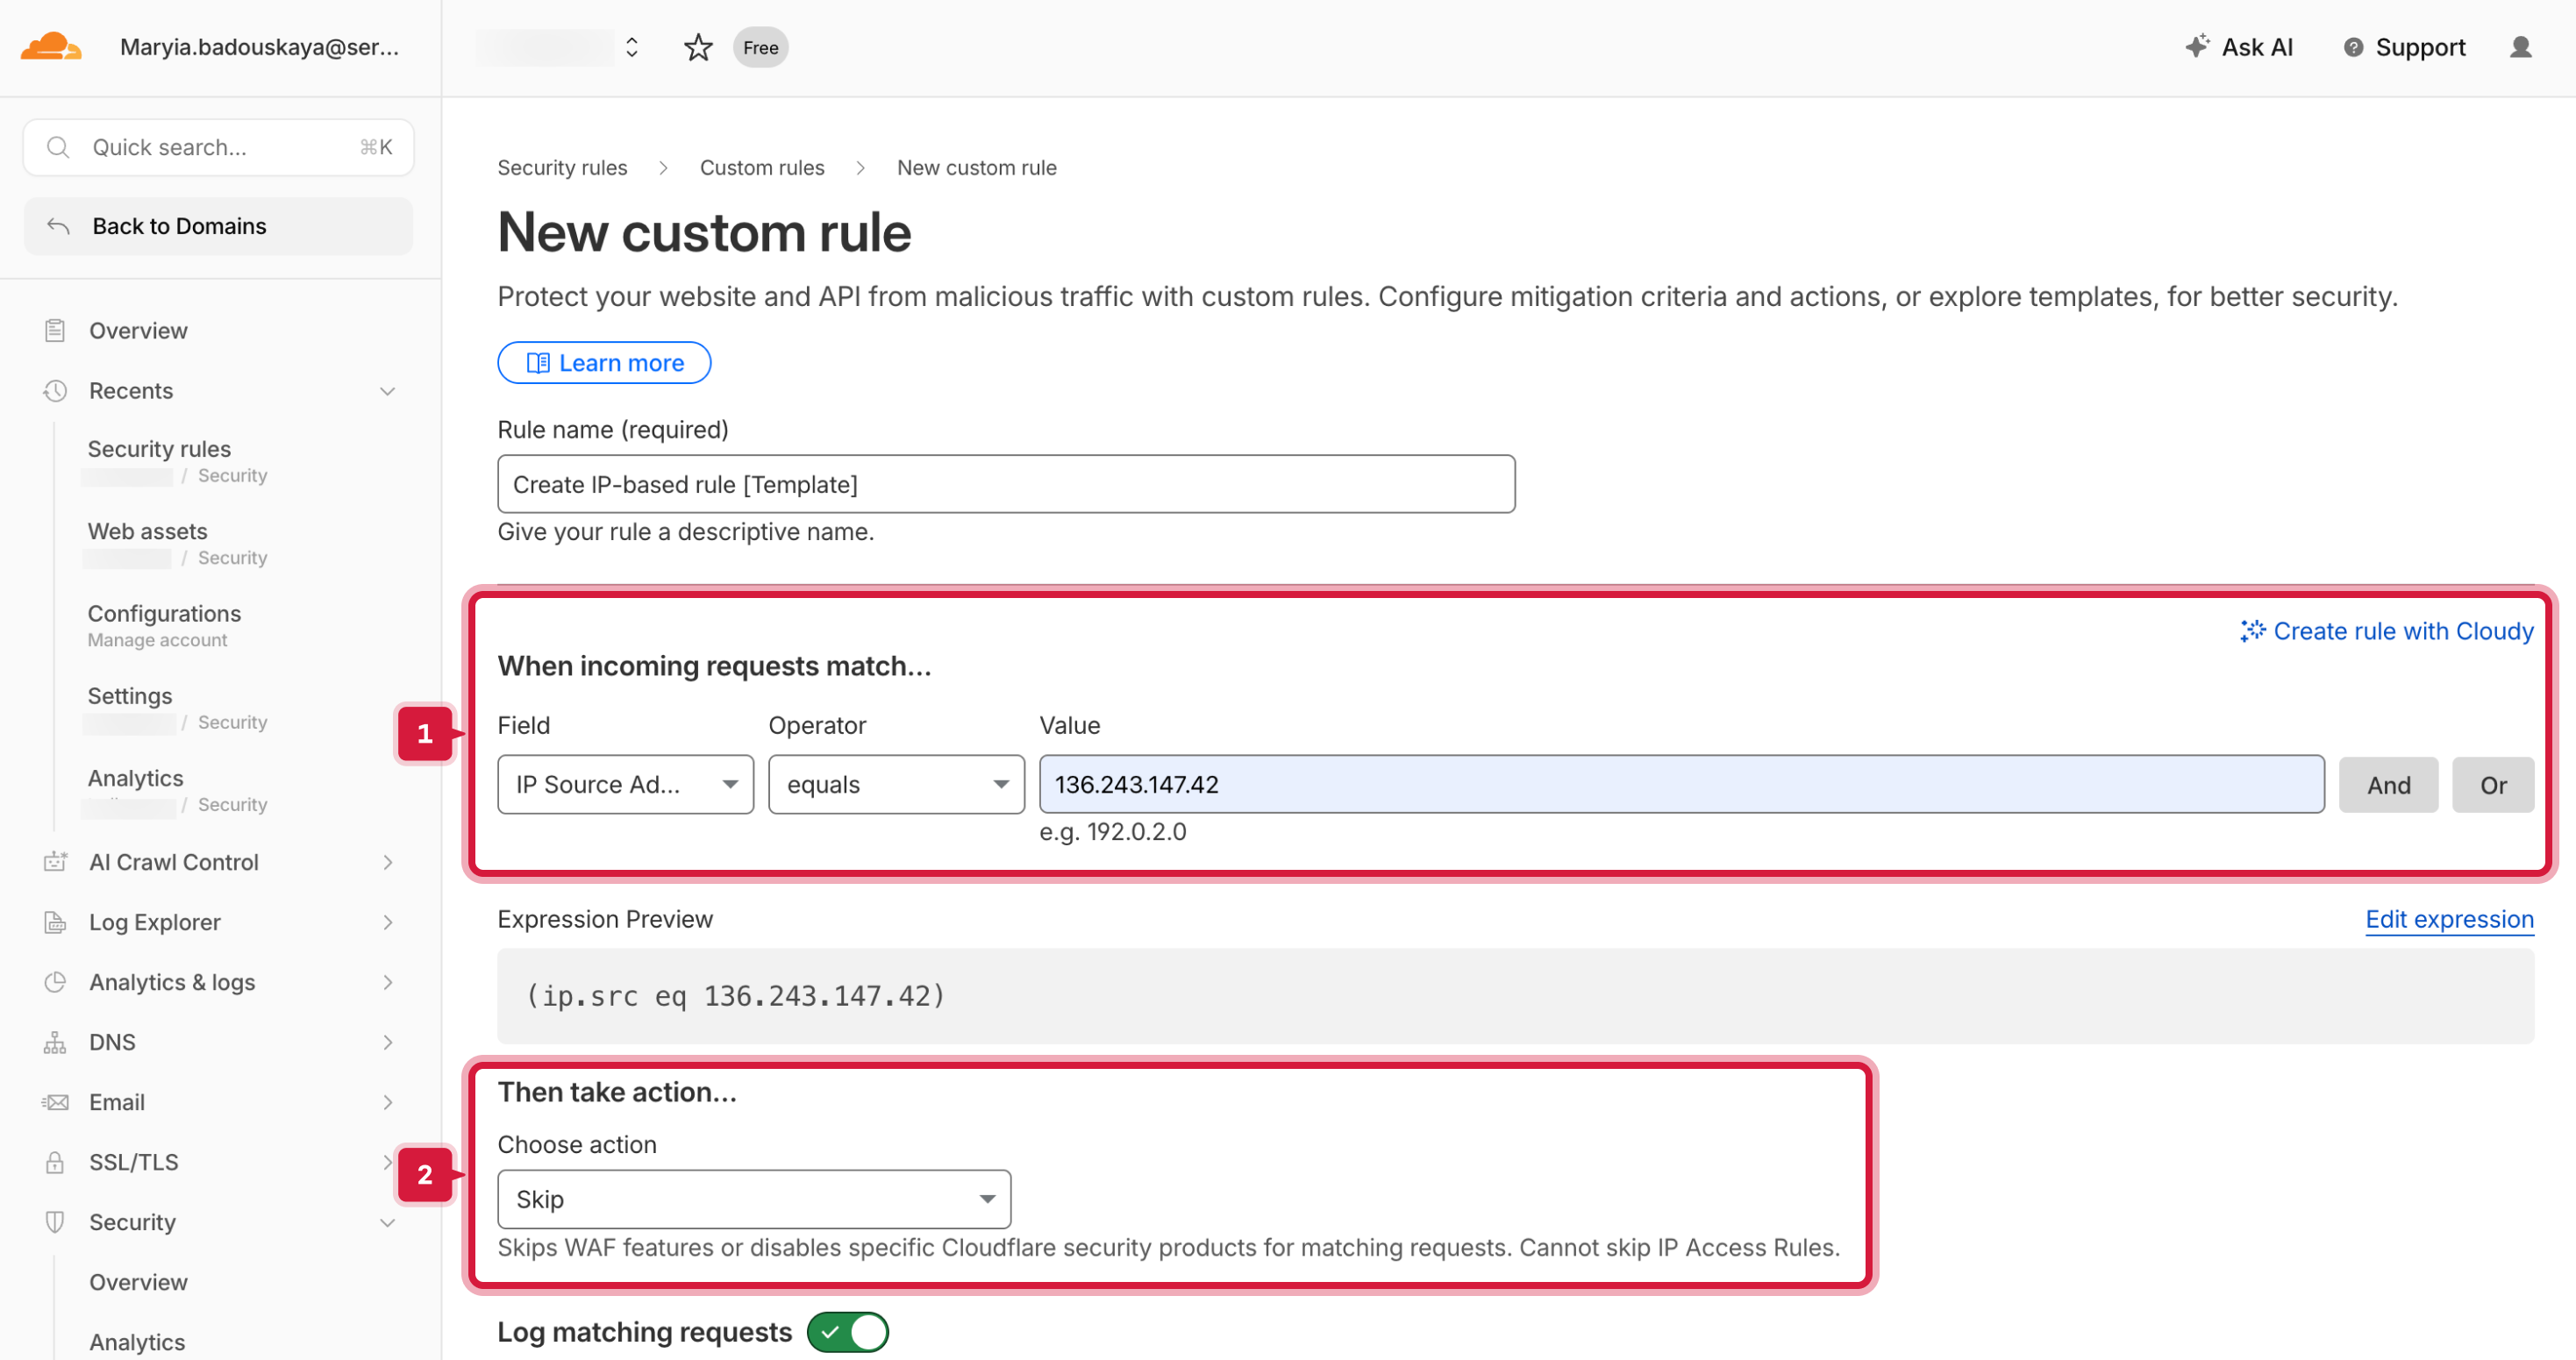The width and height of the screenshot is (2576, 1360).
Task: Open the Email sidebar menu item
Action: coord(117,1102)
